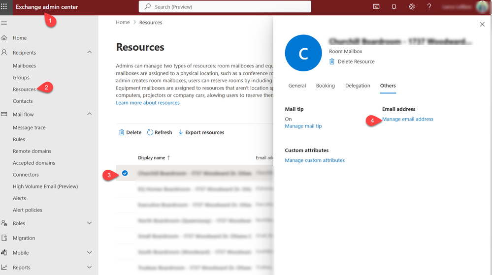Click the Mobile icon in sidebar
This screenshot has height=275, width=492.
pyautogui.click(x=4, y=252)
